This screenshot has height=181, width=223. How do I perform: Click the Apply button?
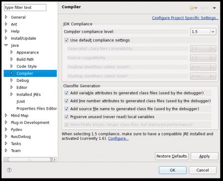pos(205,156)
